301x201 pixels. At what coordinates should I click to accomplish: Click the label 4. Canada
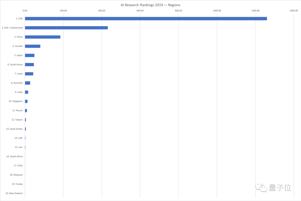coord(18,46)
